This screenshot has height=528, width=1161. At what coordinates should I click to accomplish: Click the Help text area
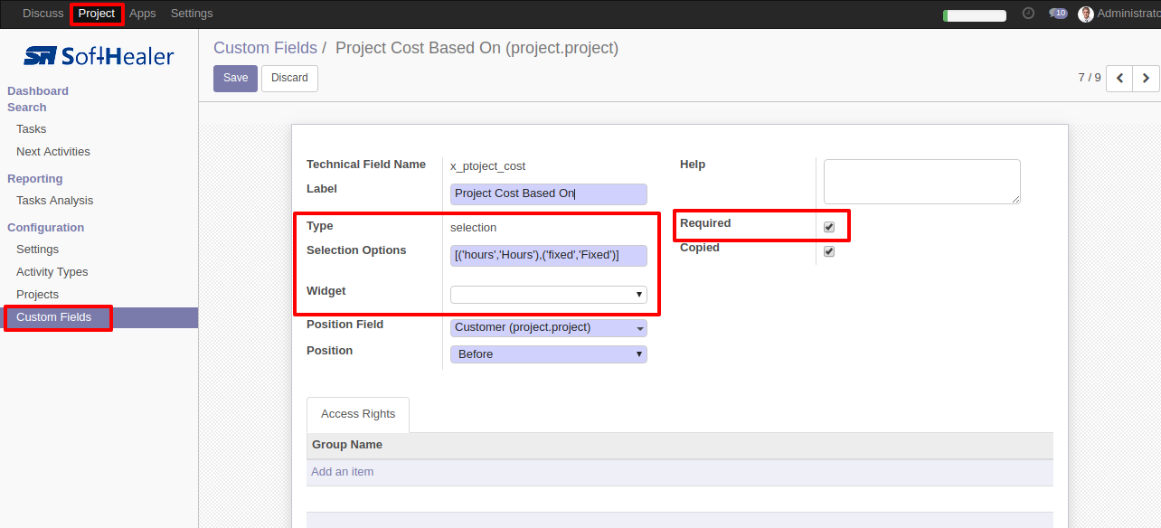[x=922, y=182]
